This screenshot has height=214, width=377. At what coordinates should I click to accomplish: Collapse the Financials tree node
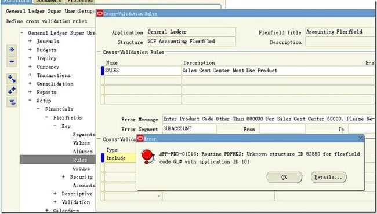[x=38, y=109]
